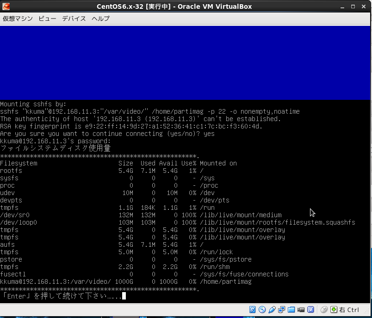Image resolution: width=372 pixels, height=318 pixels.
Task: Toggle the mouse integration icon
Action: (x=324, y=310)
